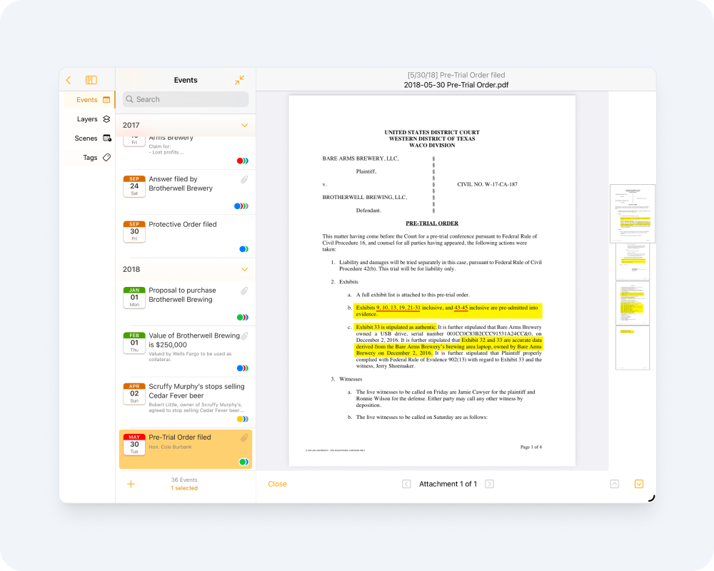Click the Attachment 1 of 1 label

coord(448,484)
